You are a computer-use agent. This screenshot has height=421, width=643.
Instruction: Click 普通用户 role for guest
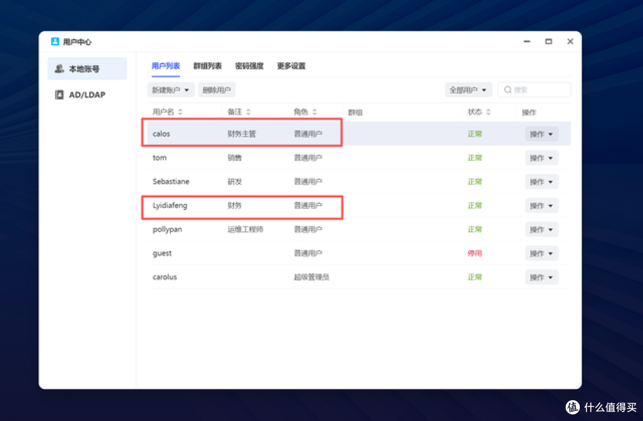point(308,254)
